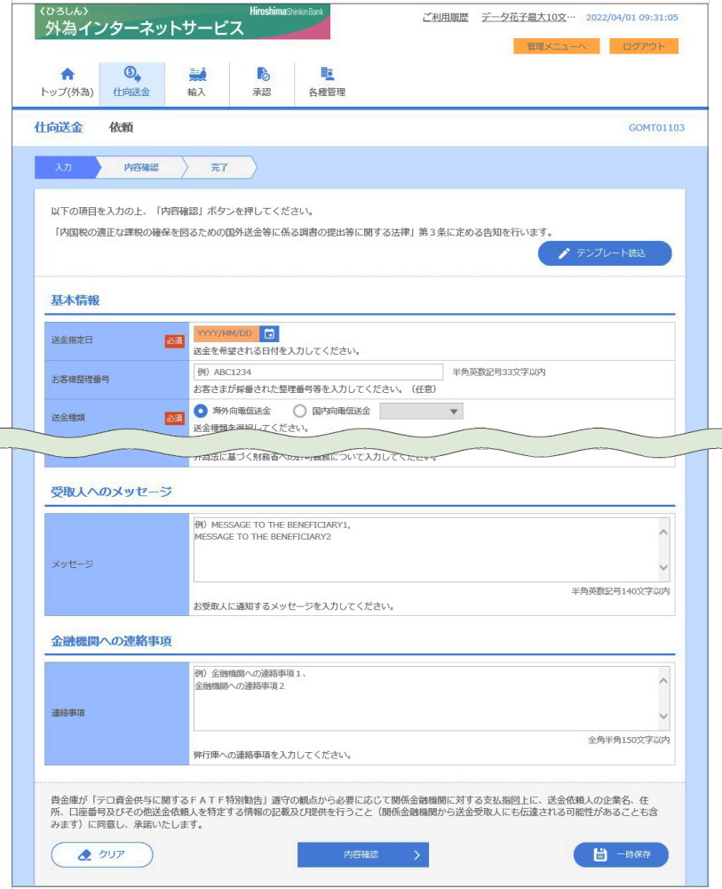Open the 仕向送金 remittance menu icon
The image size is (722, 889).
pos(131,75)
